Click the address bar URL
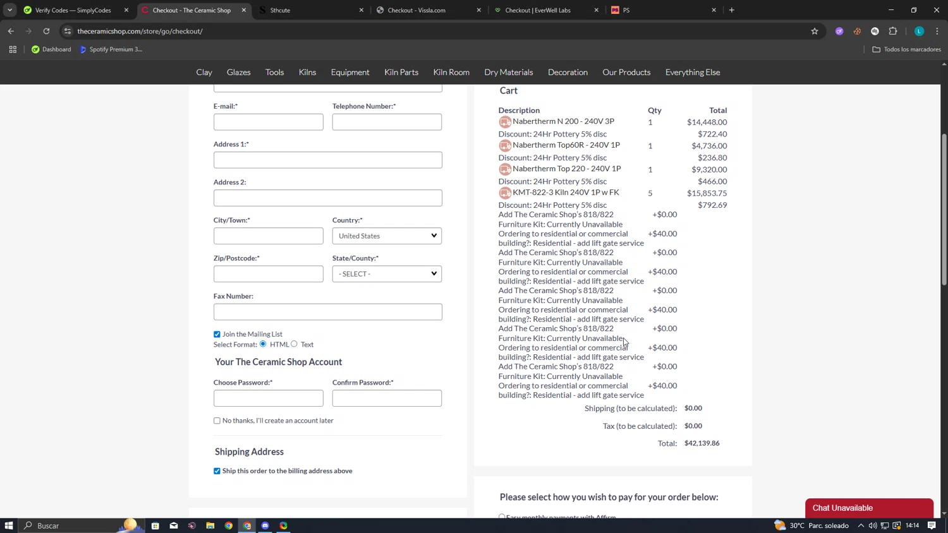This screenshot has width=948, height=533. tap(140, 31)
